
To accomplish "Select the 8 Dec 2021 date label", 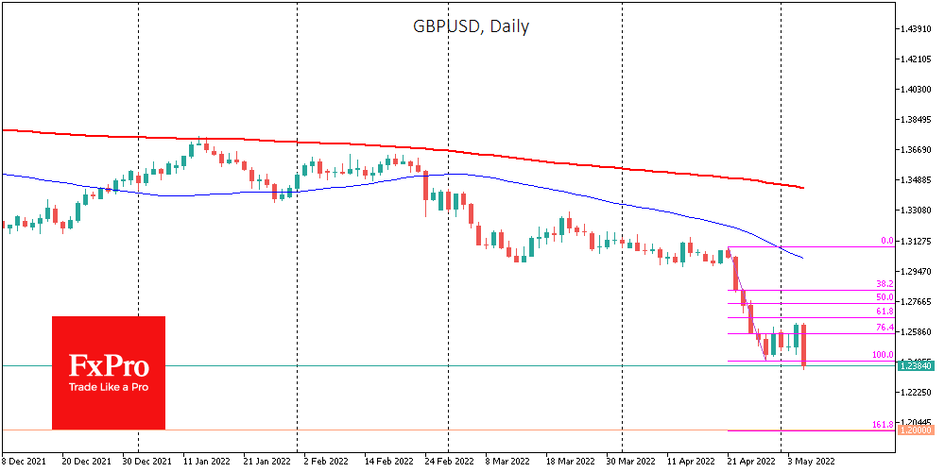I will click(x=26, y=462).
